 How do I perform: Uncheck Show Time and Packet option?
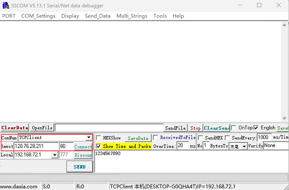tap(98, 146)
